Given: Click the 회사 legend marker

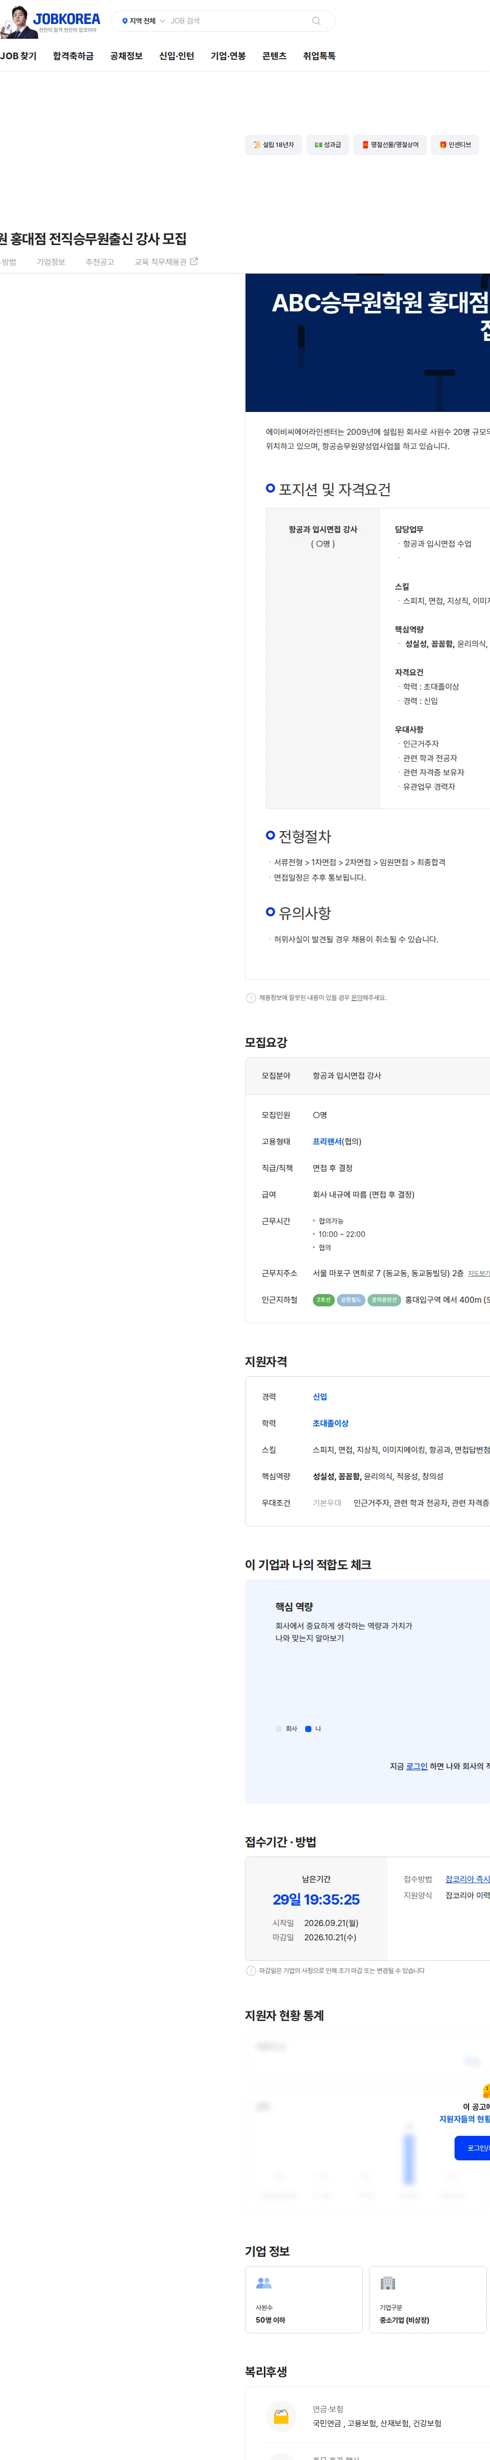Looking at the screenshot, I should tap(279, 1728).
